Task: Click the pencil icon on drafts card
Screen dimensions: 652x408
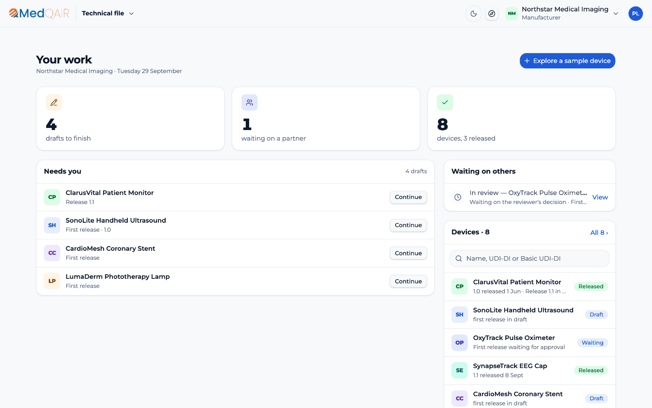Action: (x=54, y=102)
